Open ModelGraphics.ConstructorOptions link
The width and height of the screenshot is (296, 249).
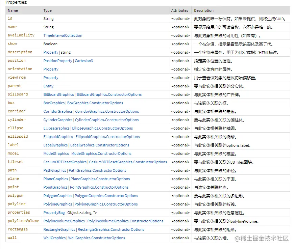(101, 154)
